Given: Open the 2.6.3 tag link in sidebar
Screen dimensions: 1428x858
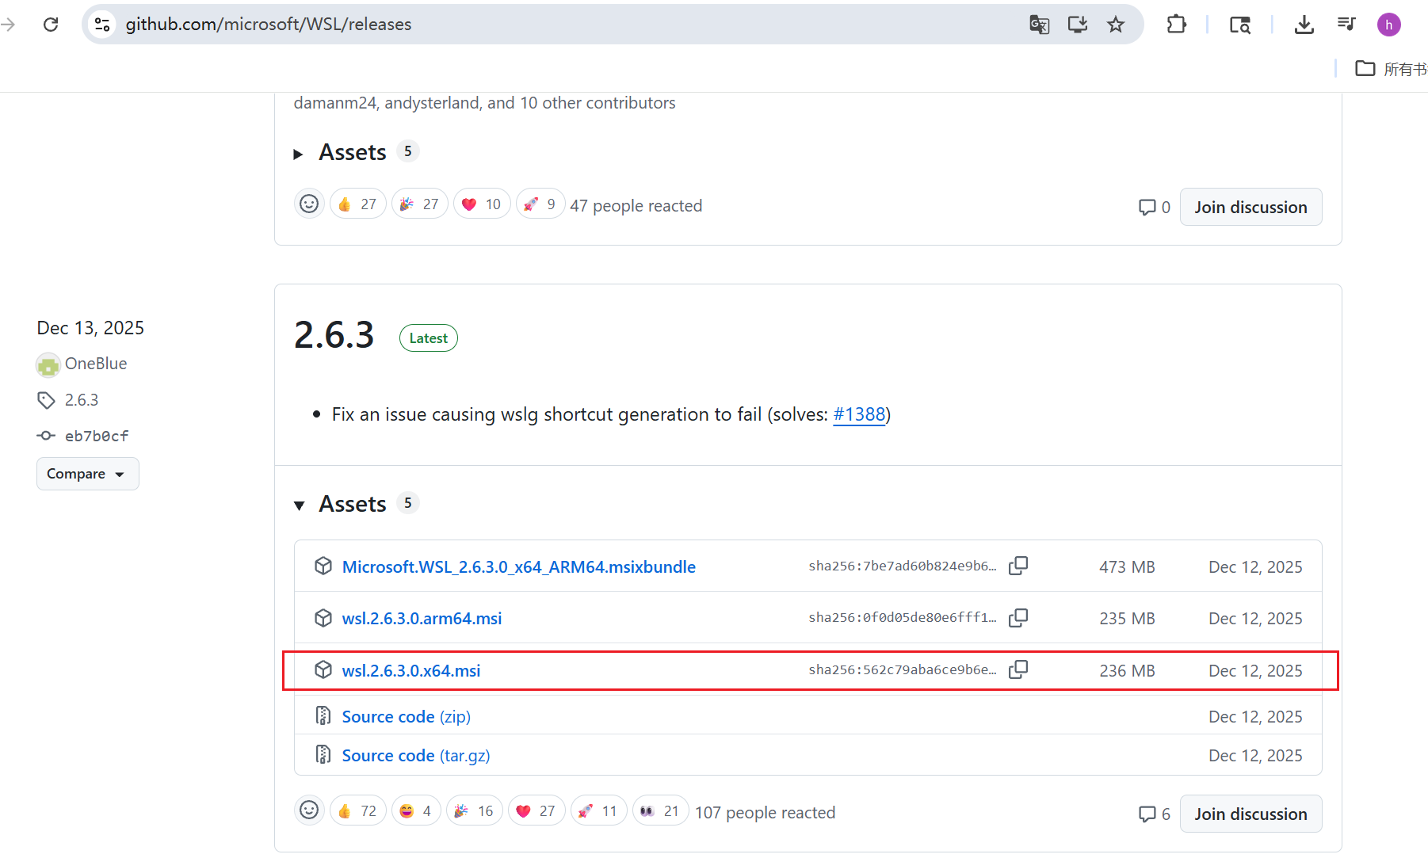Looking at the screenshot, I should coord(82,400).
